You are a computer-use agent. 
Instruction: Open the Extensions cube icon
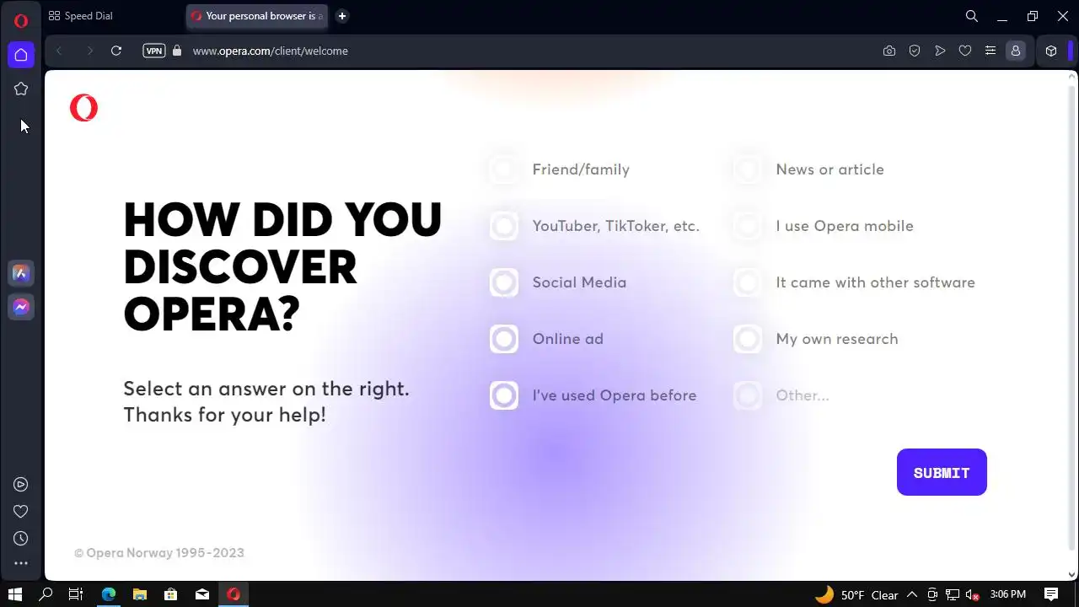tap(1051, 51)
